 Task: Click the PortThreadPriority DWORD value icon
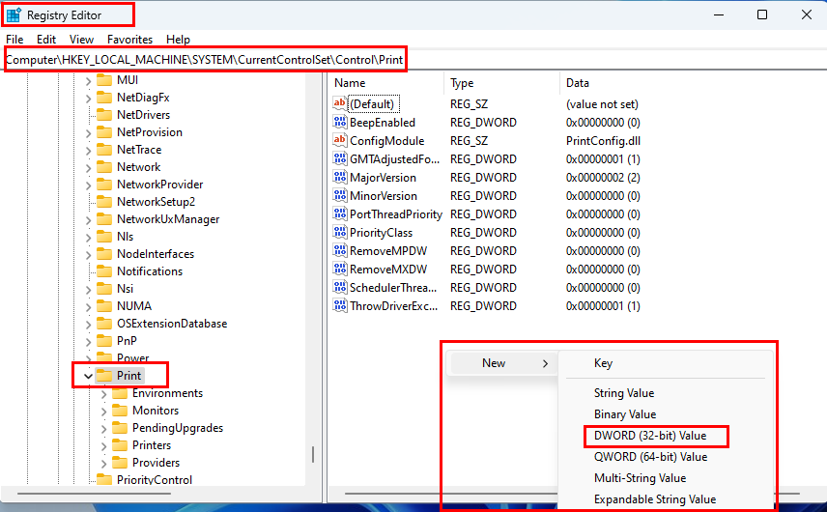tap(340, 214)
